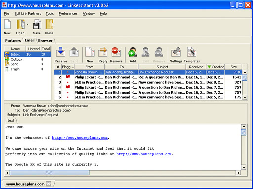Select the text tab in message preview
Image resolution: width=253 pixels, height=189 pixels.
tap(11, 121)
